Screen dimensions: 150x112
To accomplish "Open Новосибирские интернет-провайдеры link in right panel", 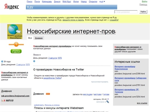I will 128,48.
